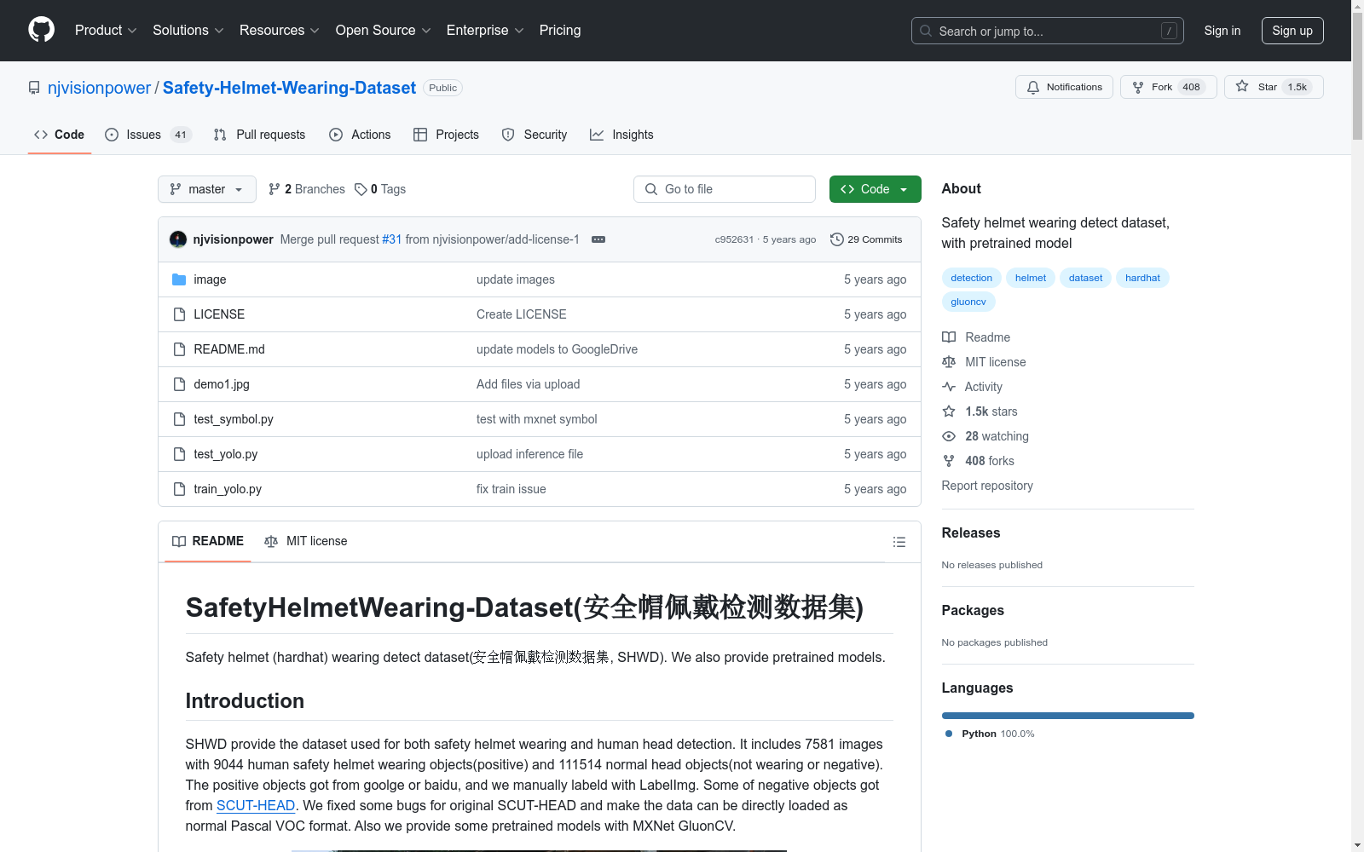
Task: Focus the Search or jump to field
Action: click(x=1048, y=31)
